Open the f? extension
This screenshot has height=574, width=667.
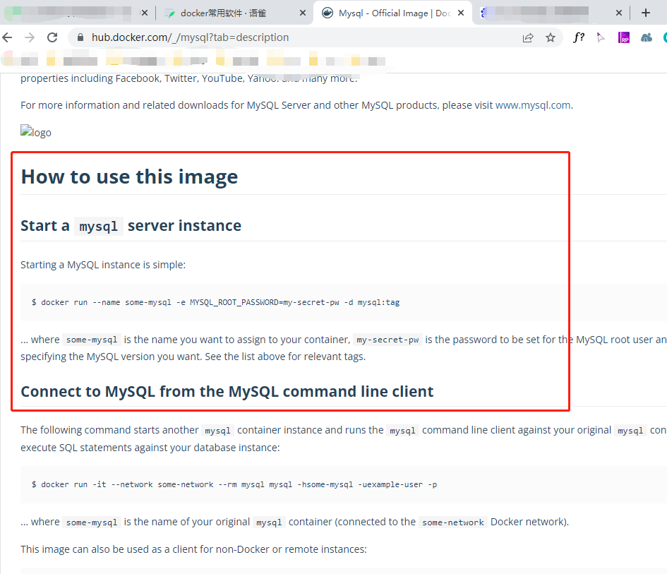[579, 37]
